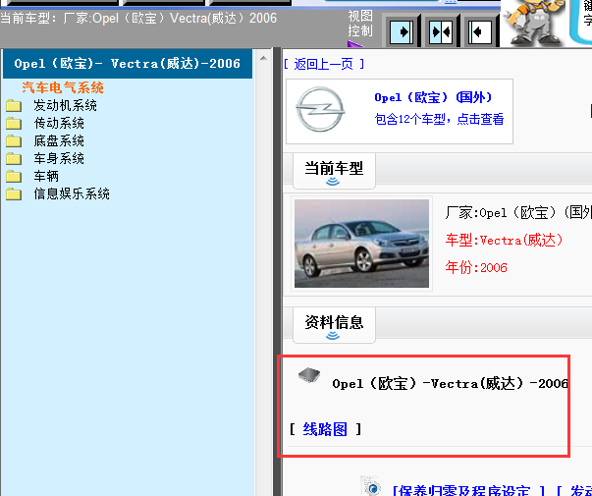Select 传动系统 tree item
The width and height of the screenshot is (592, 496).
point(59,124)
